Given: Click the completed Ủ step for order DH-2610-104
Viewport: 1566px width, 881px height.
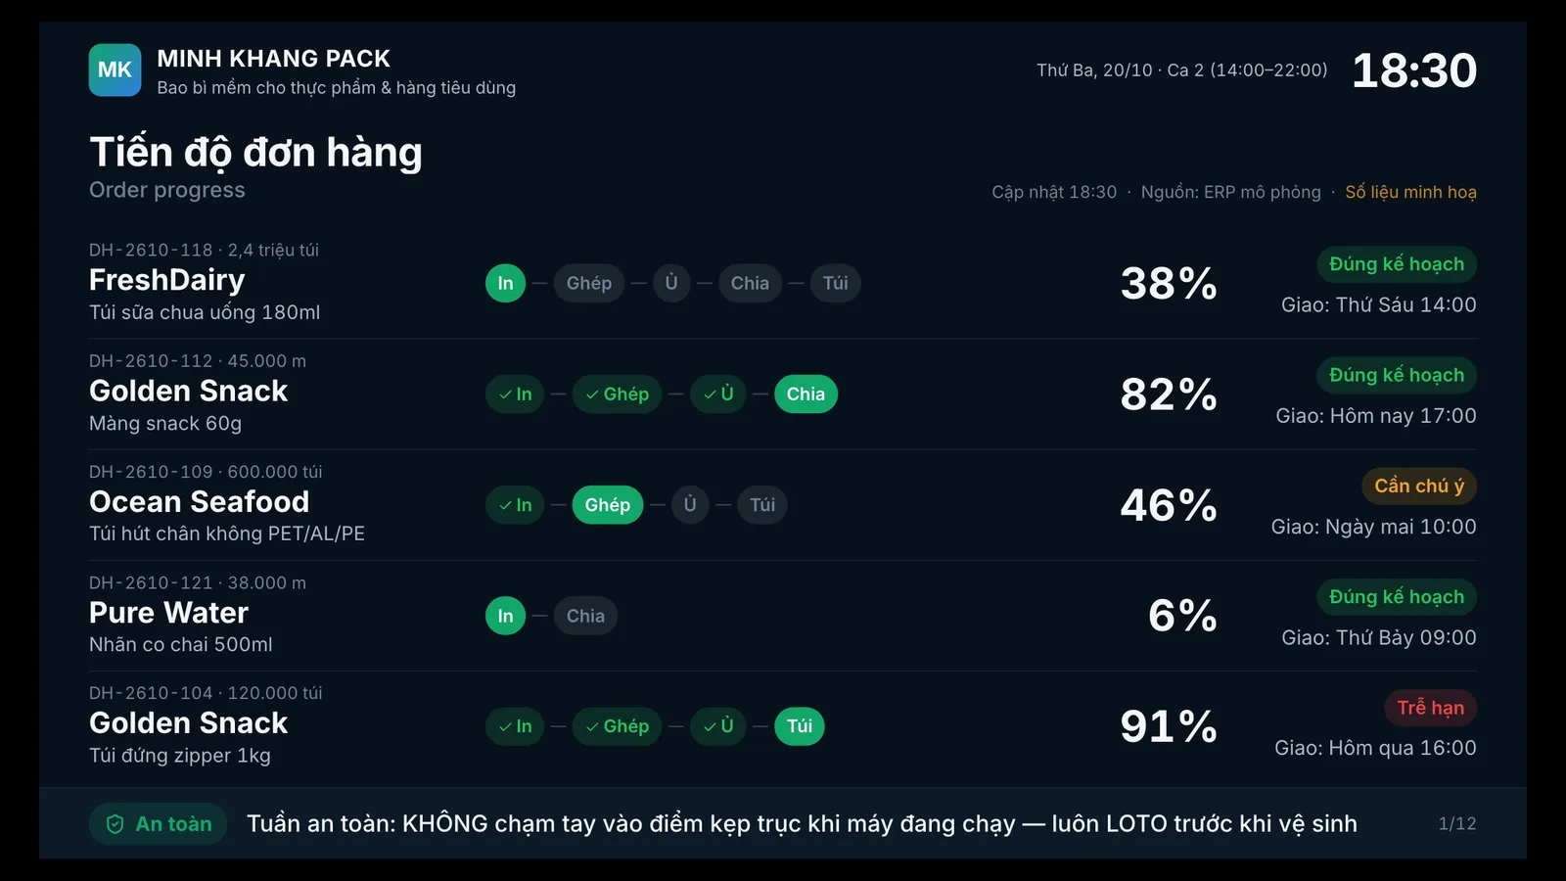Looking at the screenshot, I should click(718, 726).
